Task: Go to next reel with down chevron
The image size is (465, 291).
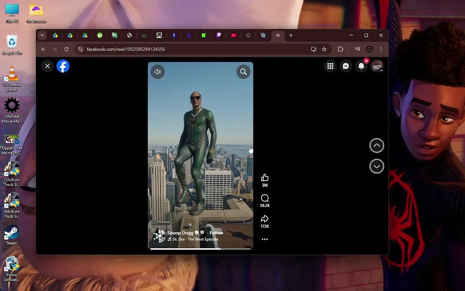Action: (377, 166)
